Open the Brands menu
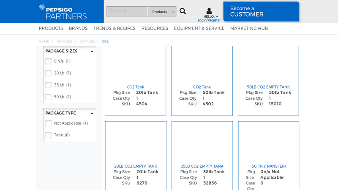 (x=78, y=28)
